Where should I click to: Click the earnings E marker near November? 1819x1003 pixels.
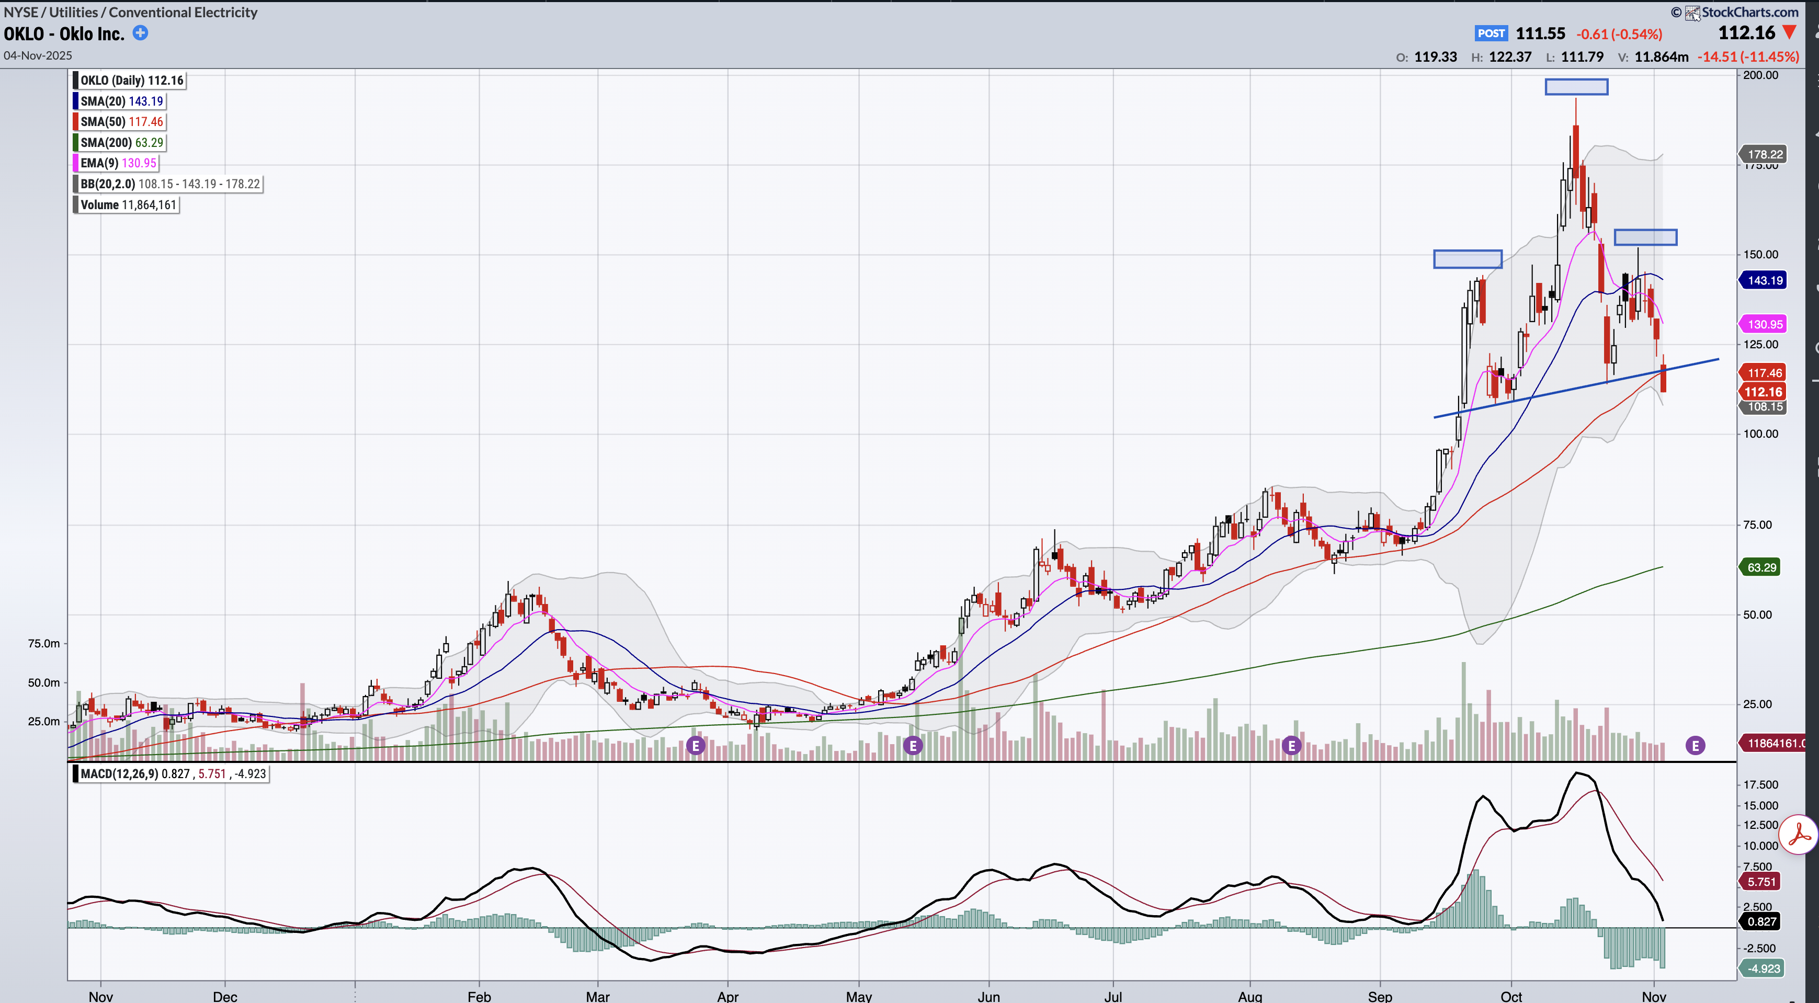click(1695, 745)
